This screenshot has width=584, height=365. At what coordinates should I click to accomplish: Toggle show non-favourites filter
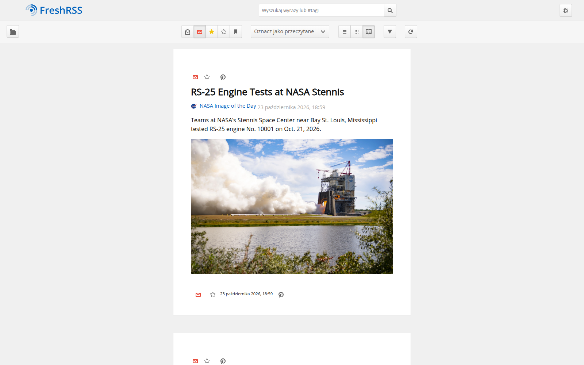coord(224,32)
